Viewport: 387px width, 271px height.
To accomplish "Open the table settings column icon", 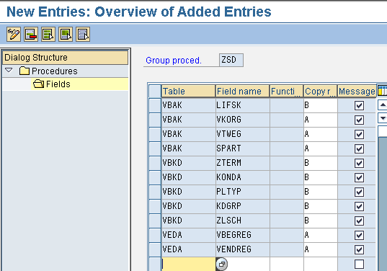I will click(x=382, y=91).
